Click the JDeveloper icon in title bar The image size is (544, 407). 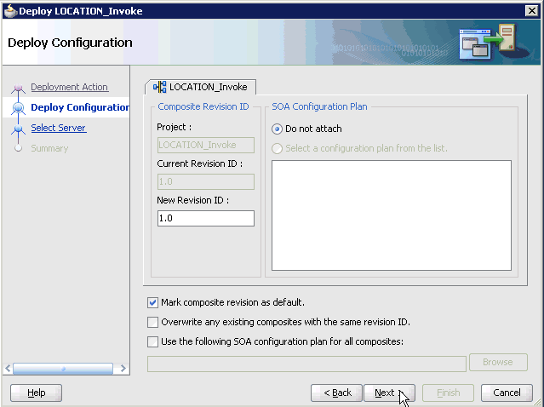point(10,11)
